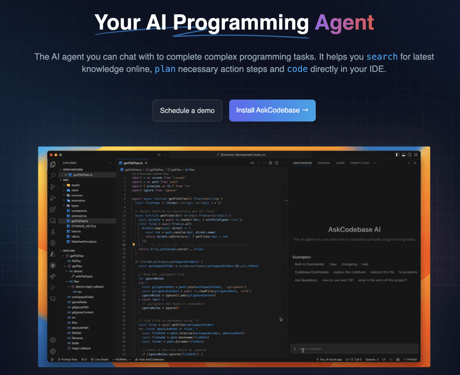Image resolution: width=460 pixels, height=375 pixels.
Task: Click the 'refactor this file' example command
Action: coord(382,272)
